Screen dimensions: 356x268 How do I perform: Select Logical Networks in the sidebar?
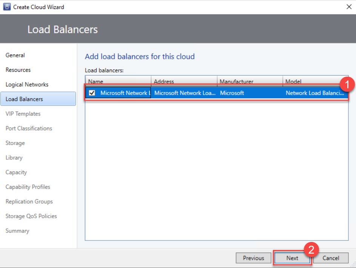point(27,85)
